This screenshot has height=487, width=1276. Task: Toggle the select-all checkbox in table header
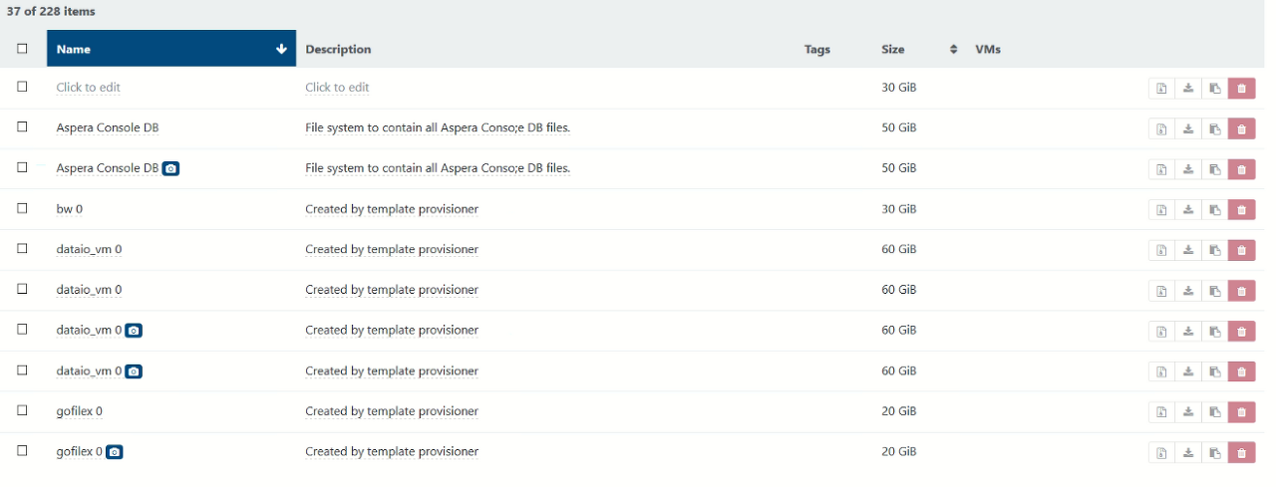[22, 48]
